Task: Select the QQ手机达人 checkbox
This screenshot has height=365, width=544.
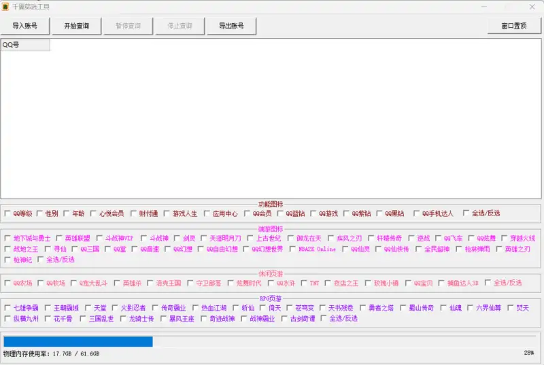Action: pos(416,213)
